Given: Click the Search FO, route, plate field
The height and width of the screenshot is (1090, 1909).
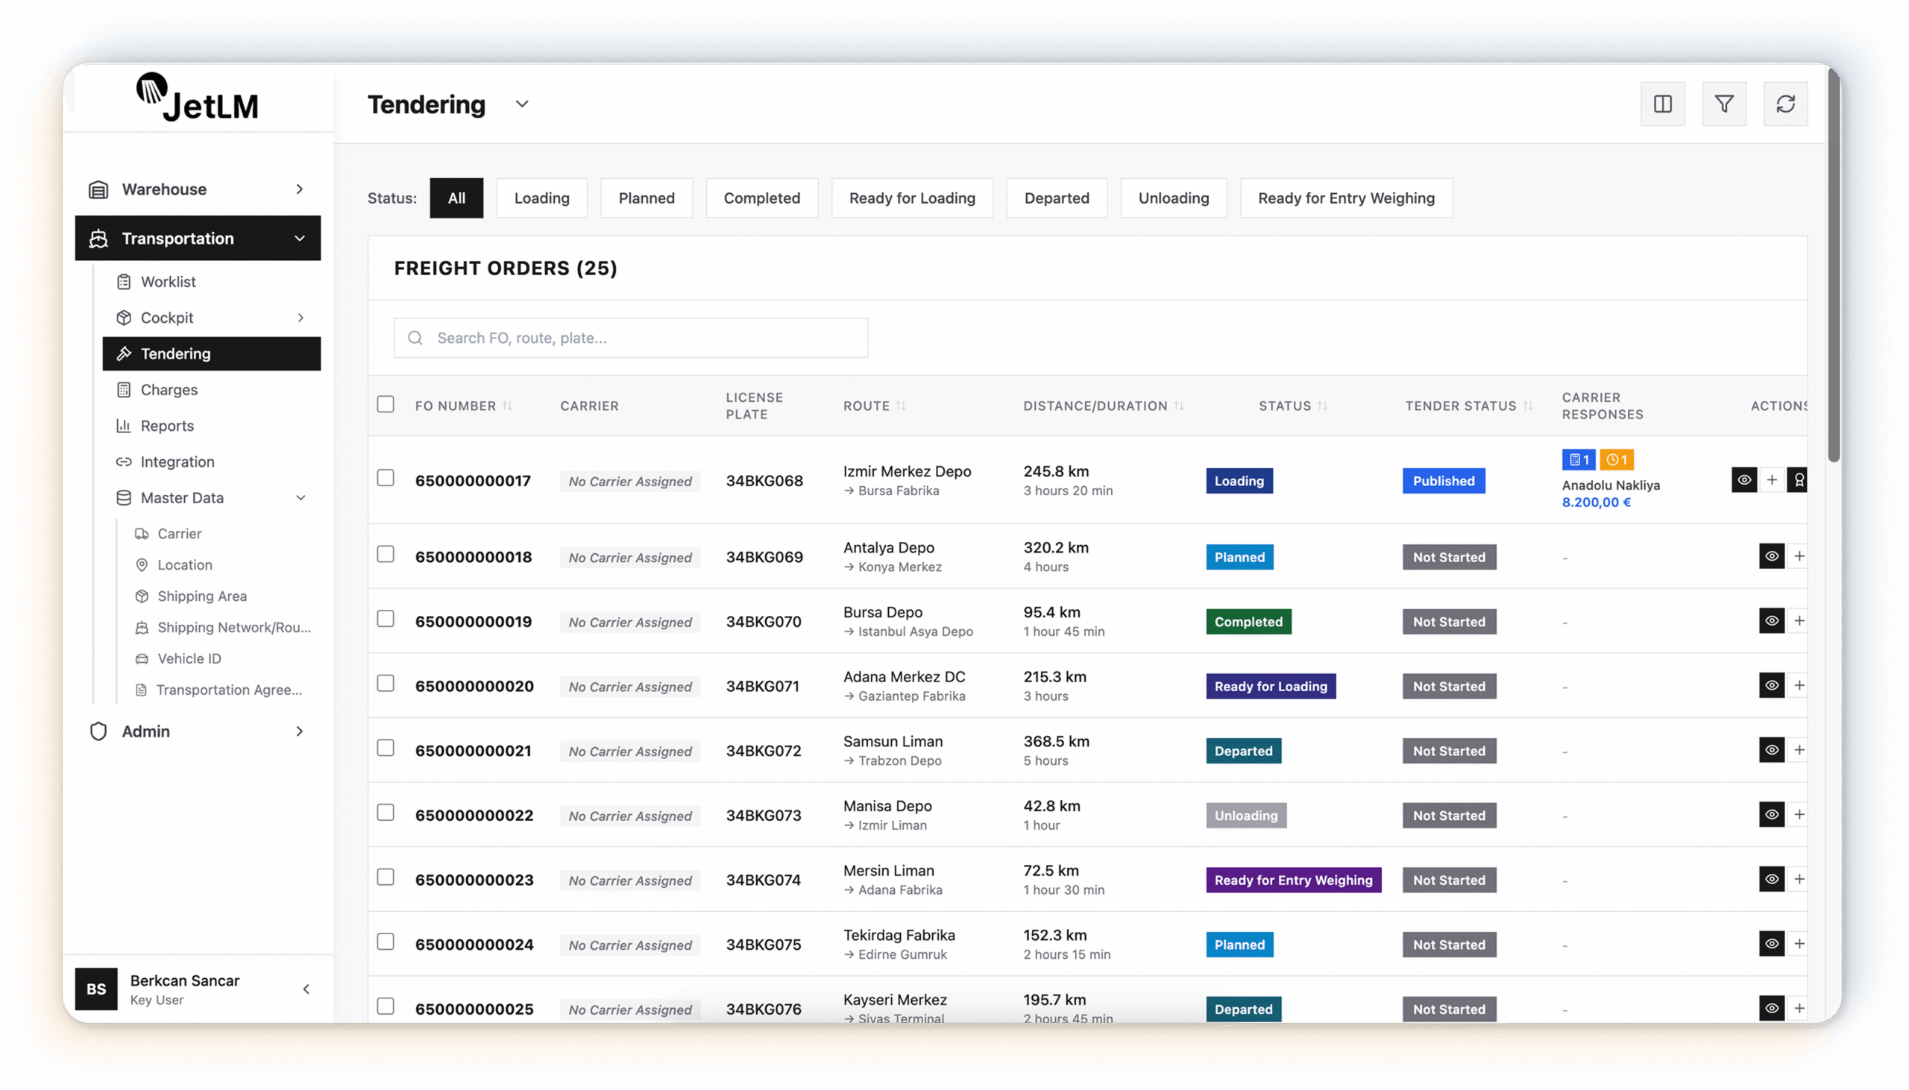Looking at the screenshot, I should click(x=630, y=338).
